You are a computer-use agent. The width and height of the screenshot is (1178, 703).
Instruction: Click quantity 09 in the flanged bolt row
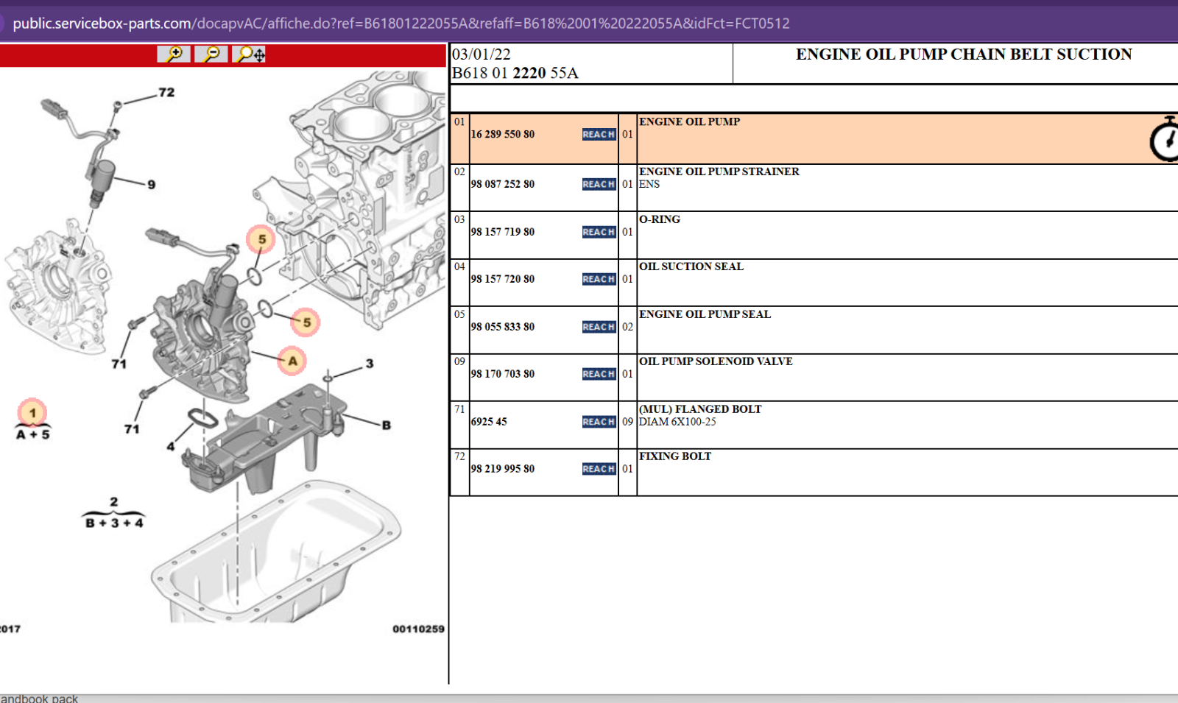(x=627, y=422)
